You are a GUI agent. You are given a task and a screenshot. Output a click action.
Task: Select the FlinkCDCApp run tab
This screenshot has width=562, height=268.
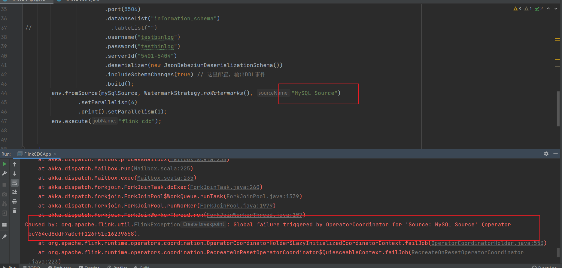(38, 154)
